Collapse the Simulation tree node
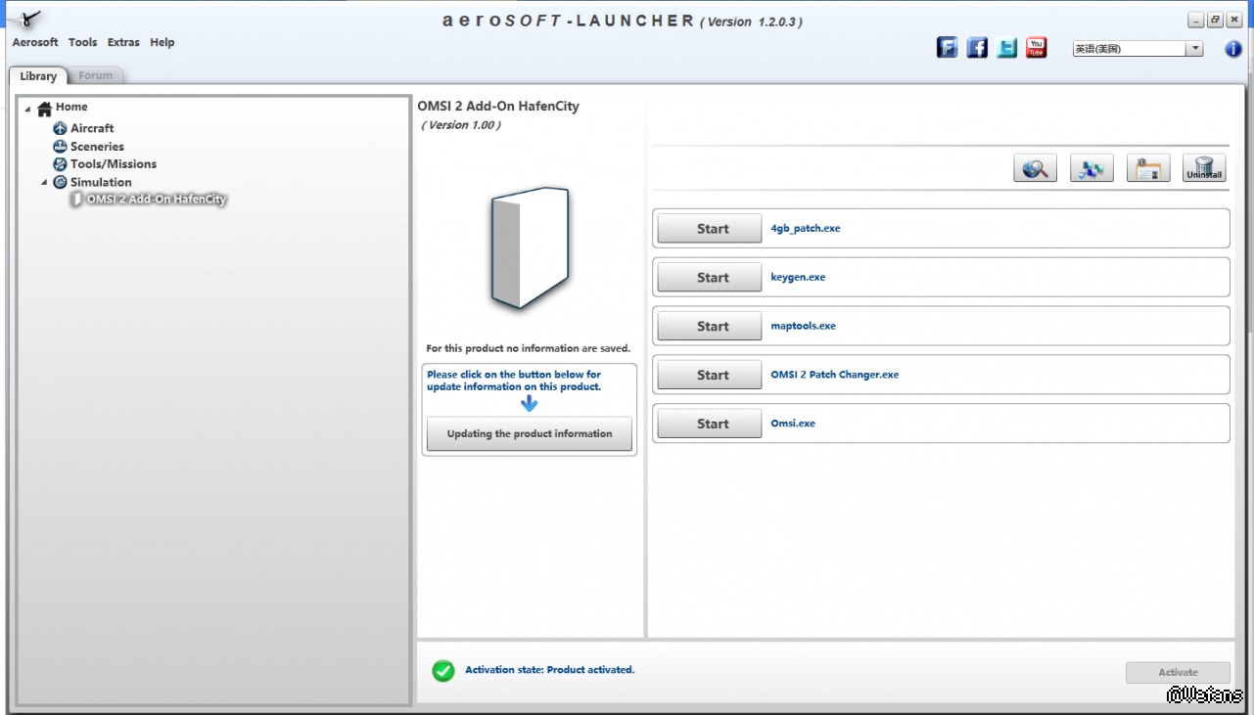 click(44, 183)
